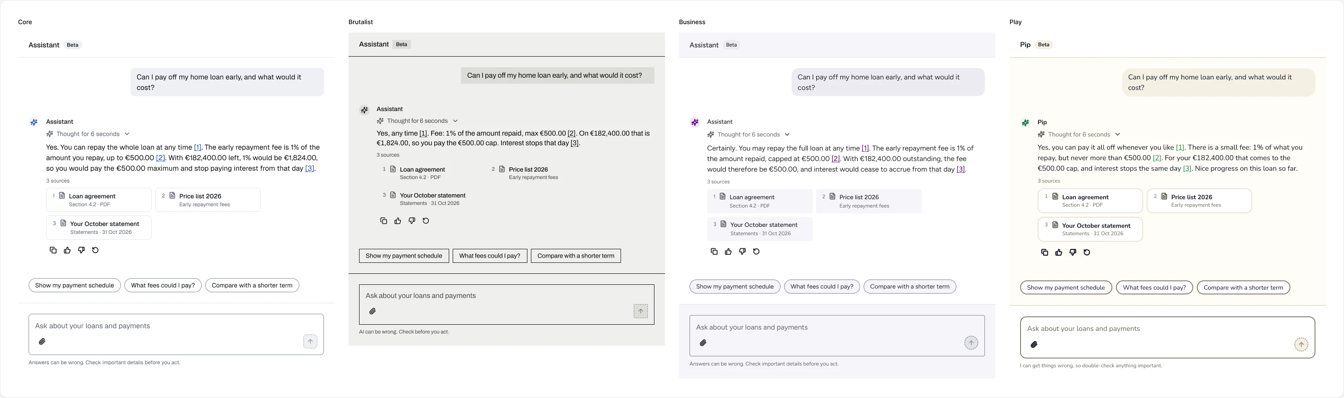Screen dimensions: 1344x398
Task: Open citation [3] in Play panel answer
Action: (1187, 168)
